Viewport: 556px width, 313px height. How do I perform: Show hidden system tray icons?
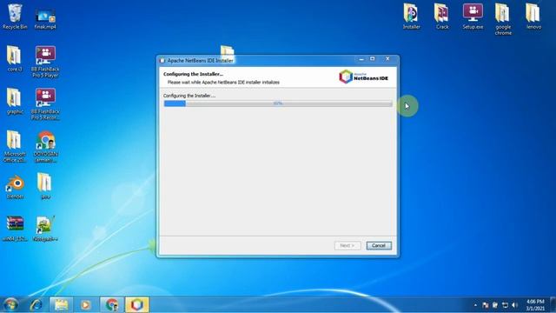click(475, 305)
